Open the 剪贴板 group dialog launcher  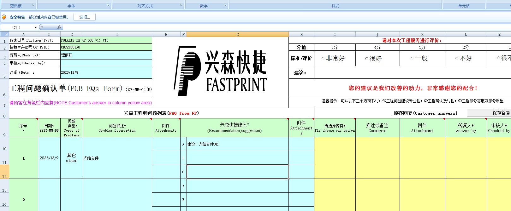tap(33, 5)
